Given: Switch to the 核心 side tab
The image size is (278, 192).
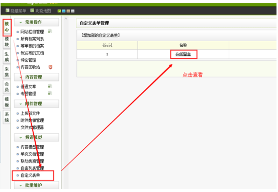Looking at the screenshot, I should (7, 27).
